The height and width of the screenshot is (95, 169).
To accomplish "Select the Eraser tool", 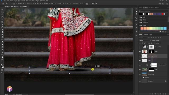I will click(x=2, y=37).
